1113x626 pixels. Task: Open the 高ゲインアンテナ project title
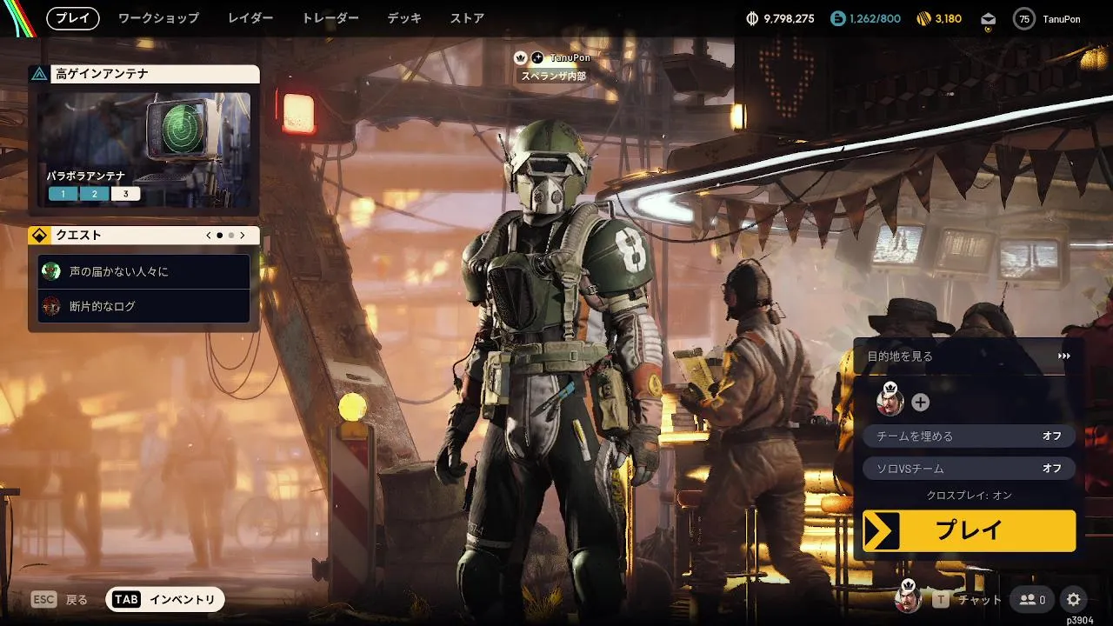(102, 74)
